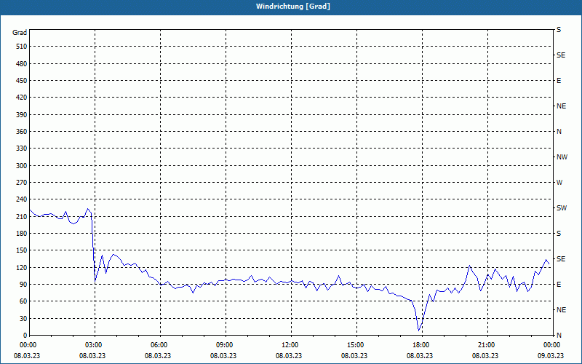The image size is (582, 364).
Task: Click the 120 degree axis label
Action: coord(22,267)
